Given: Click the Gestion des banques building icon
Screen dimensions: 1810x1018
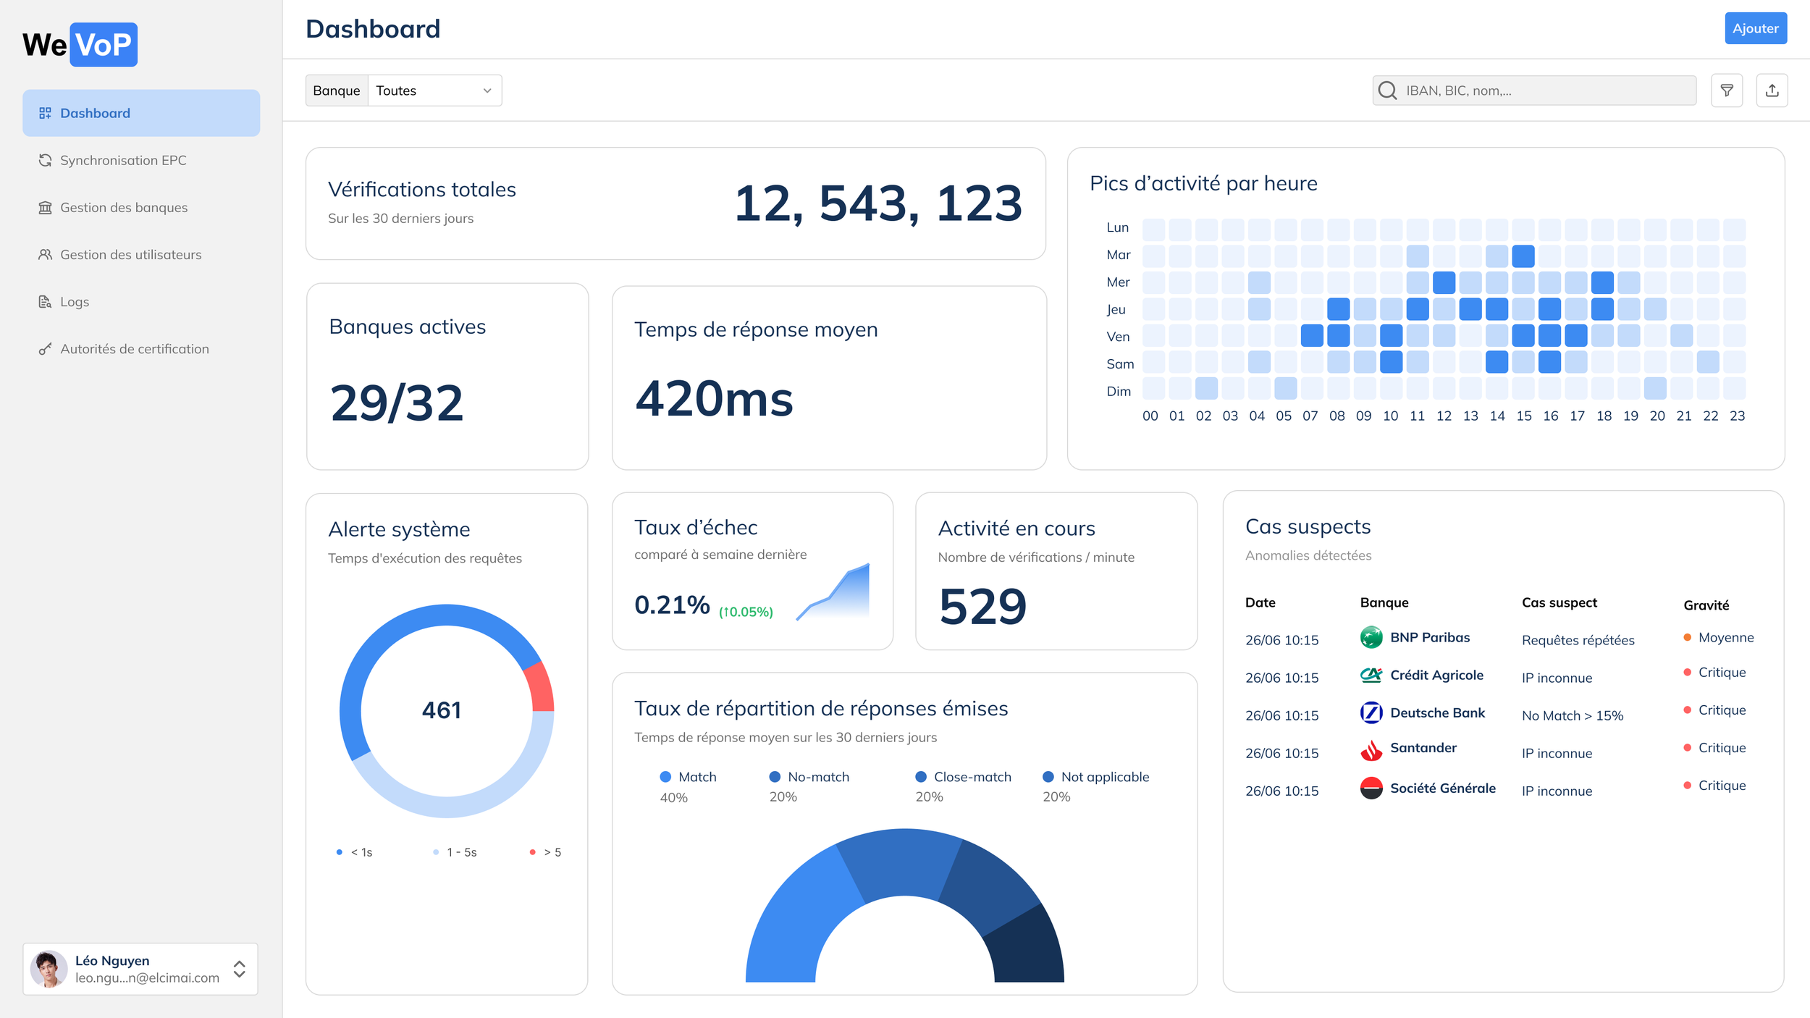Looking at the screenshot, I should click(x=45, y=208).
